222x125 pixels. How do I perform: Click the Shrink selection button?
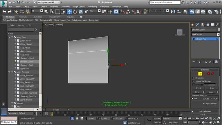click(198, 88)
